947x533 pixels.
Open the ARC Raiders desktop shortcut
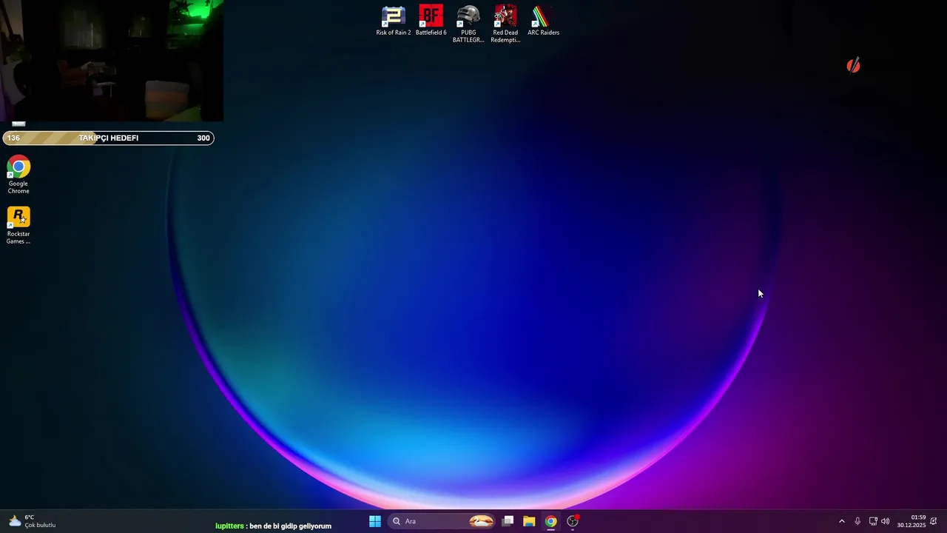[x=543, y=21]
